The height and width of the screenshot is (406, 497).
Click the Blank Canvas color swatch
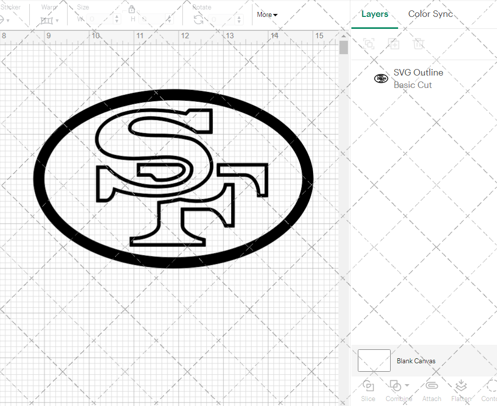[x=374, y=360]
